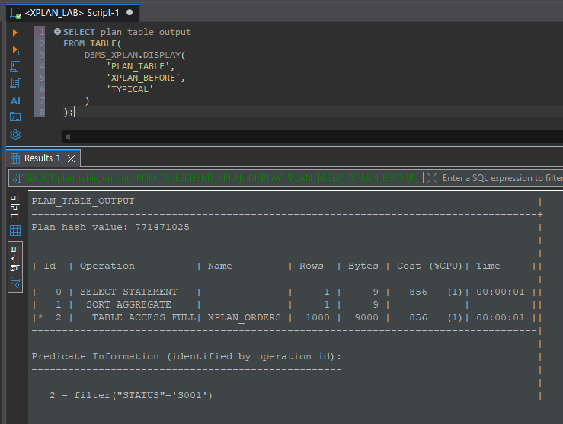This screenshot has height=424, width=563.
Task: Select the 그리드 vertical tab
Action: click(15, 208)
